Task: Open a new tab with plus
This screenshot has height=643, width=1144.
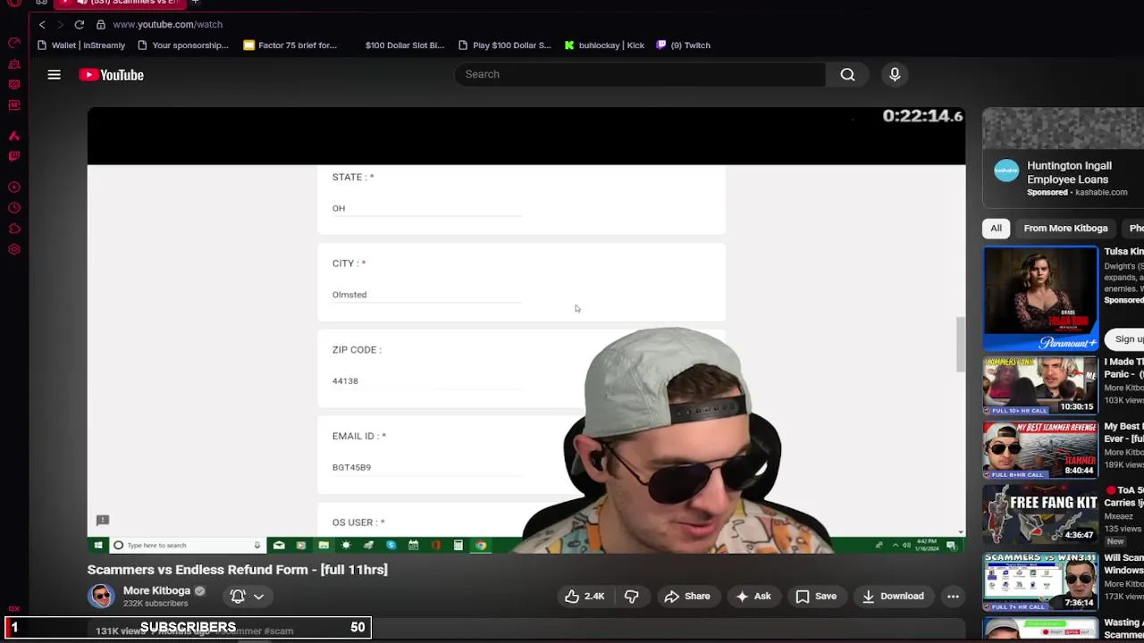Action: pos(195,3)
